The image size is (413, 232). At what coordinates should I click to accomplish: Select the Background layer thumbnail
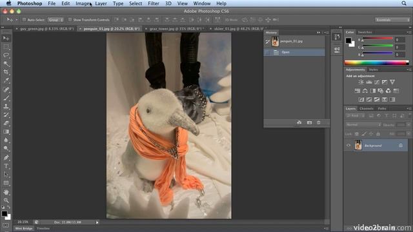click(358, 145)
